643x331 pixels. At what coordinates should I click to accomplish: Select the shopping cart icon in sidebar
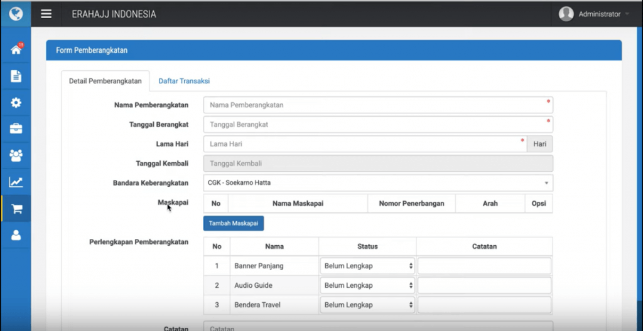click(x=16, y=209)
